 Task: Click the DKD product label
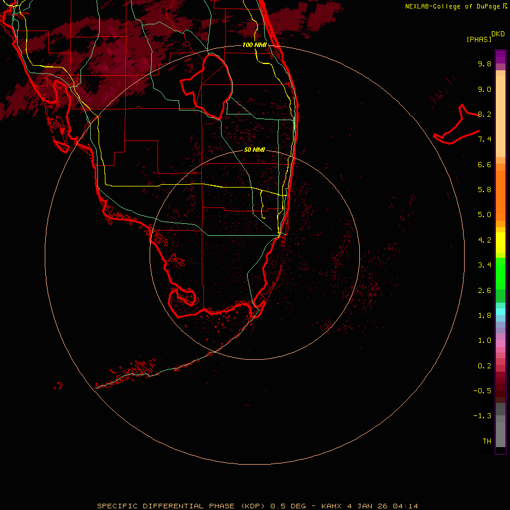[x=498, y=34]
